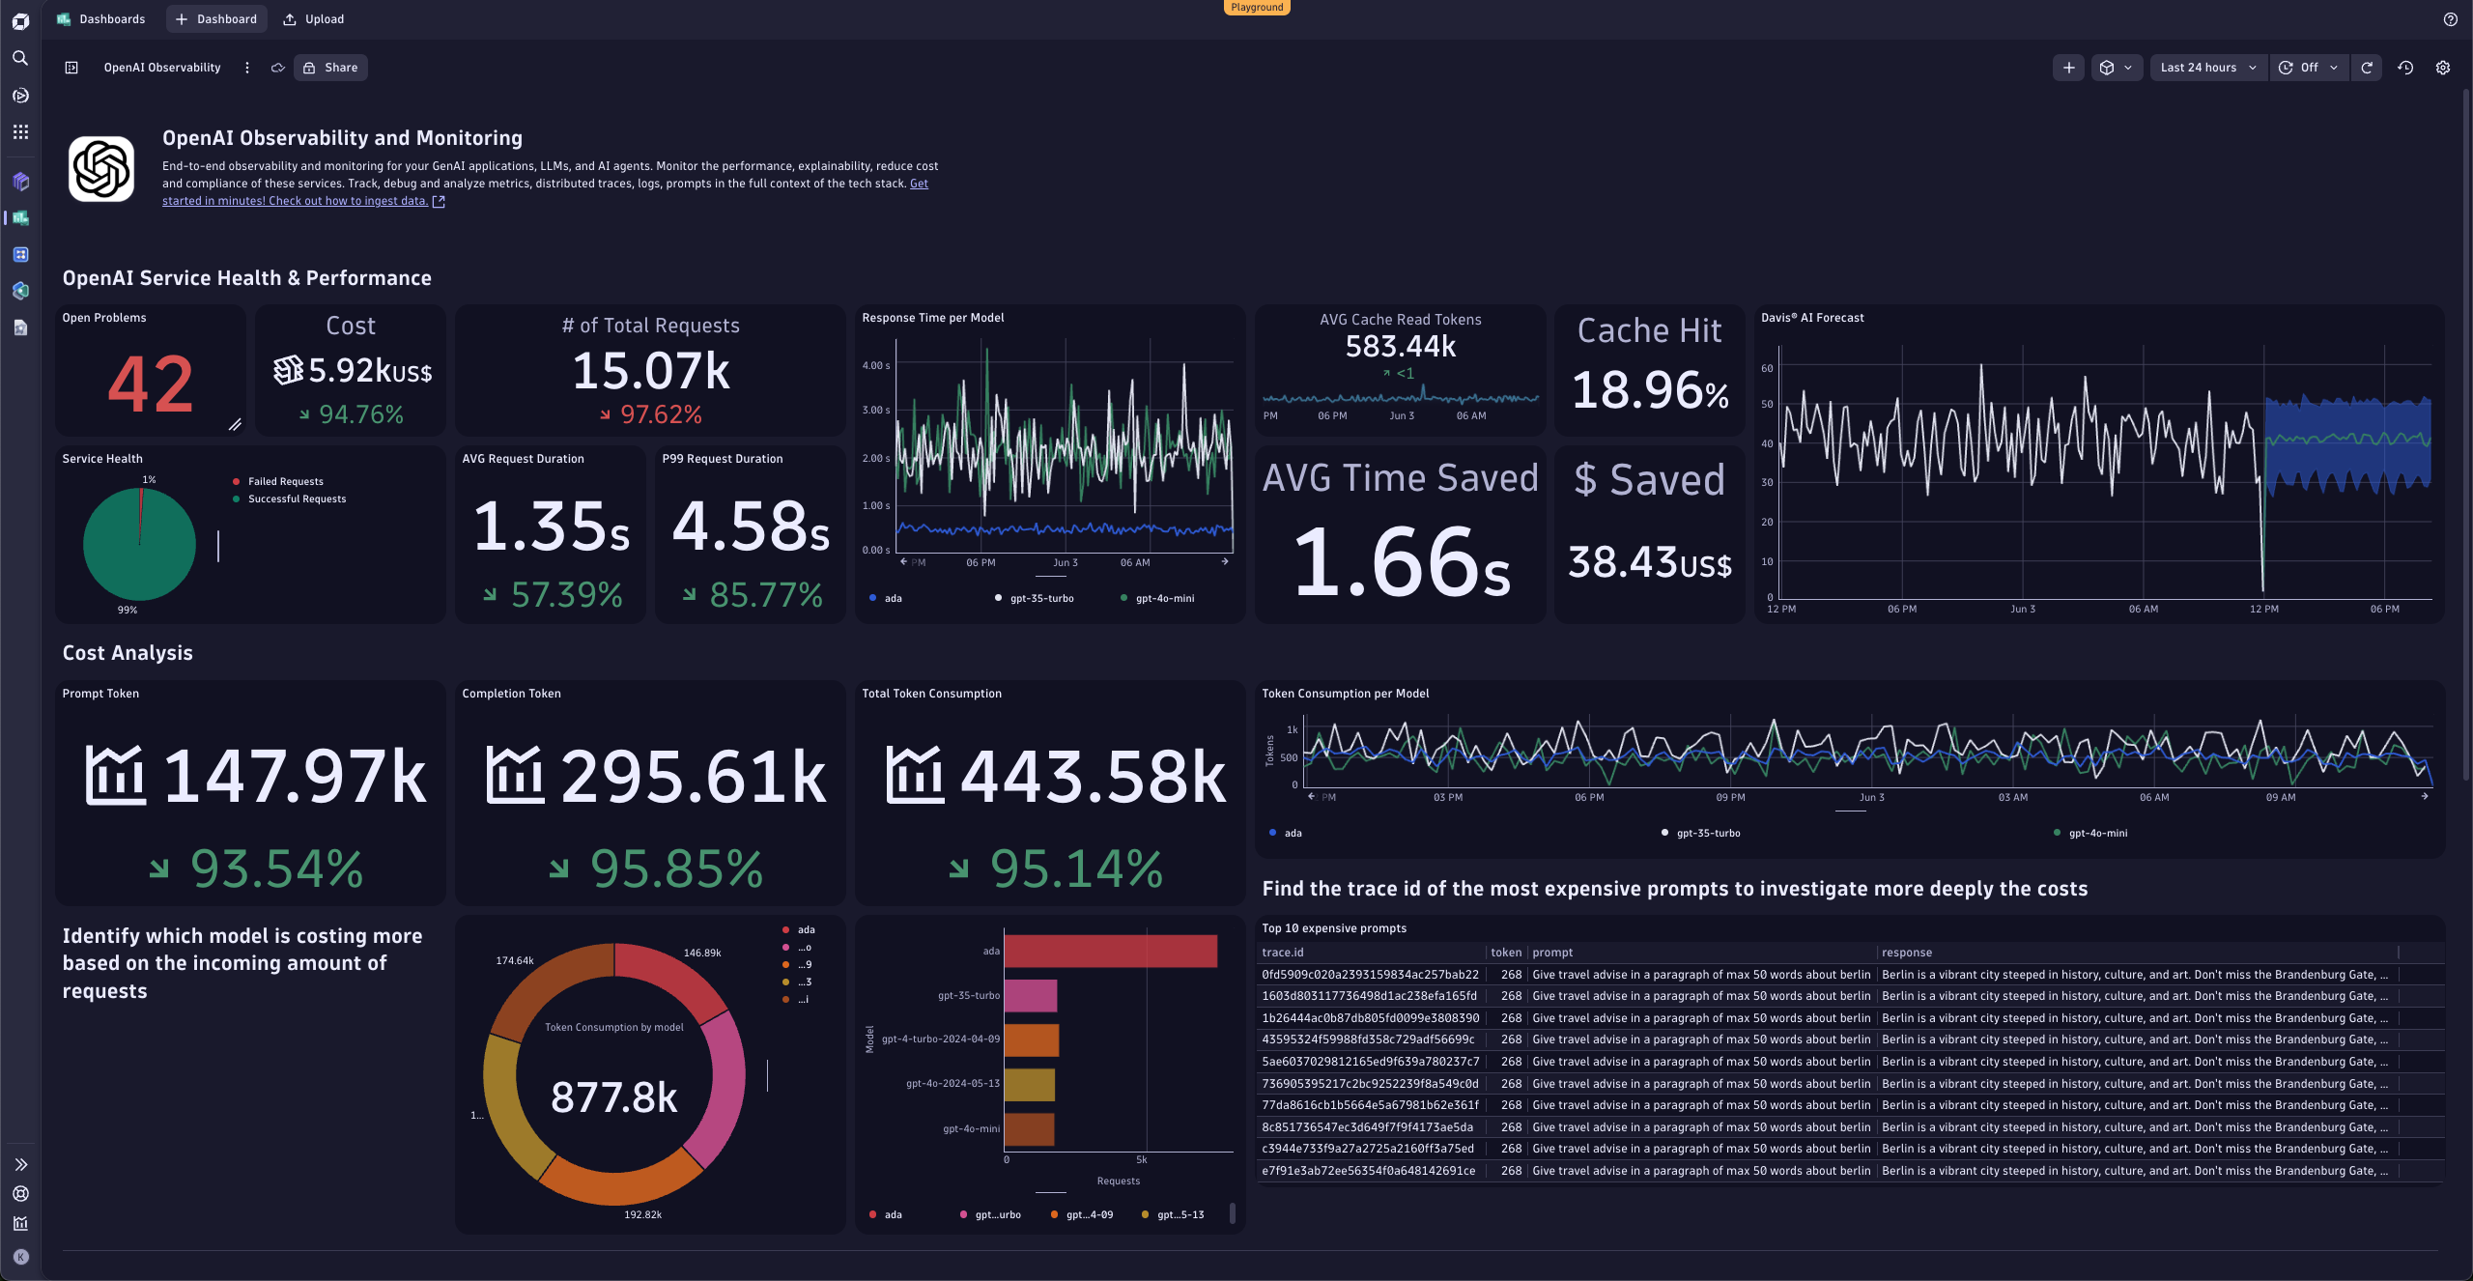Open the purple cube app in sidebar

[20, 182]
